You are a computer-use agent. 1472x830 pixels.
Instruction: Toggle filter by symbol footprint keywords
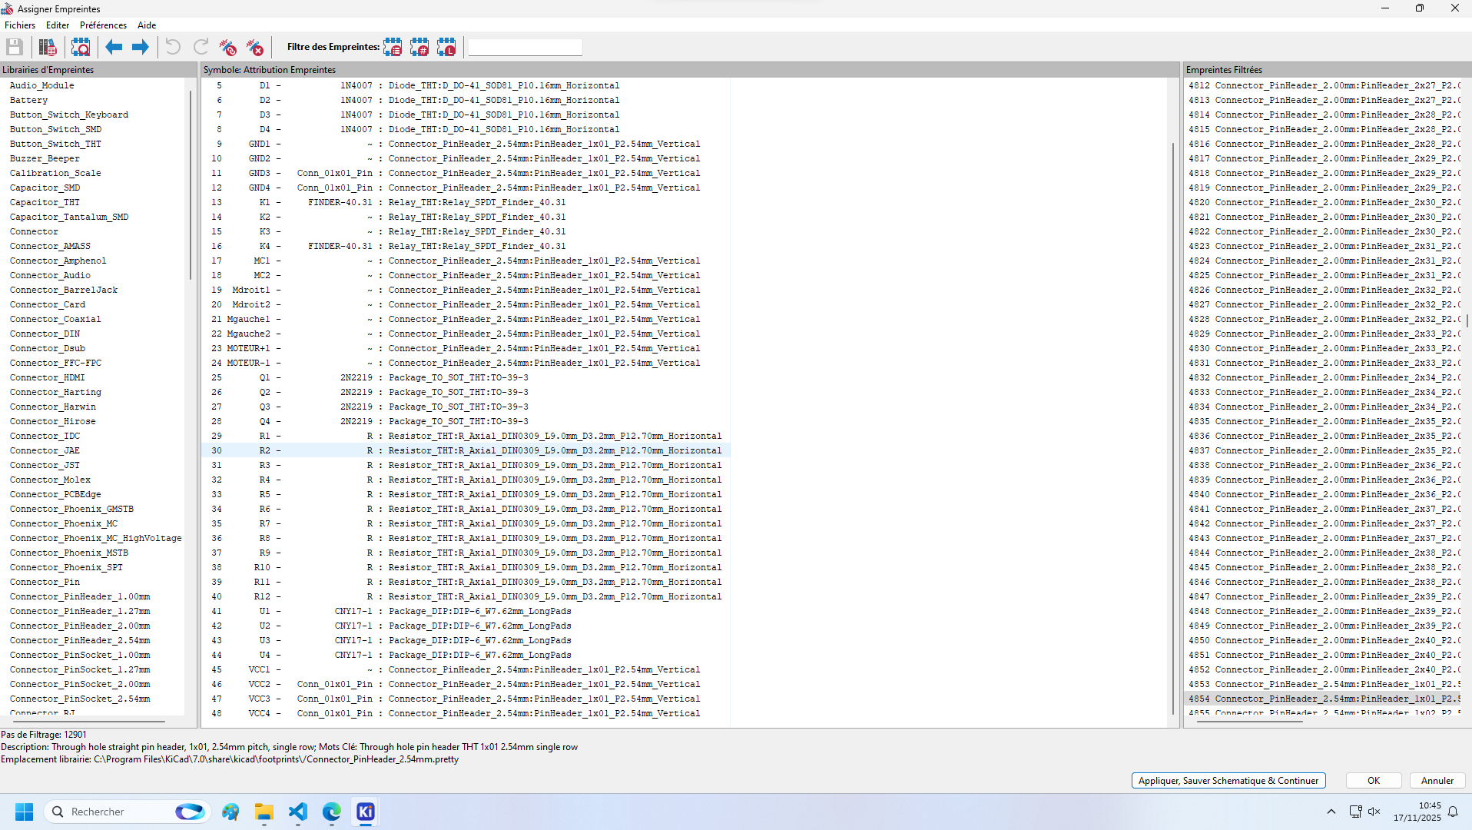click(393, 48)
